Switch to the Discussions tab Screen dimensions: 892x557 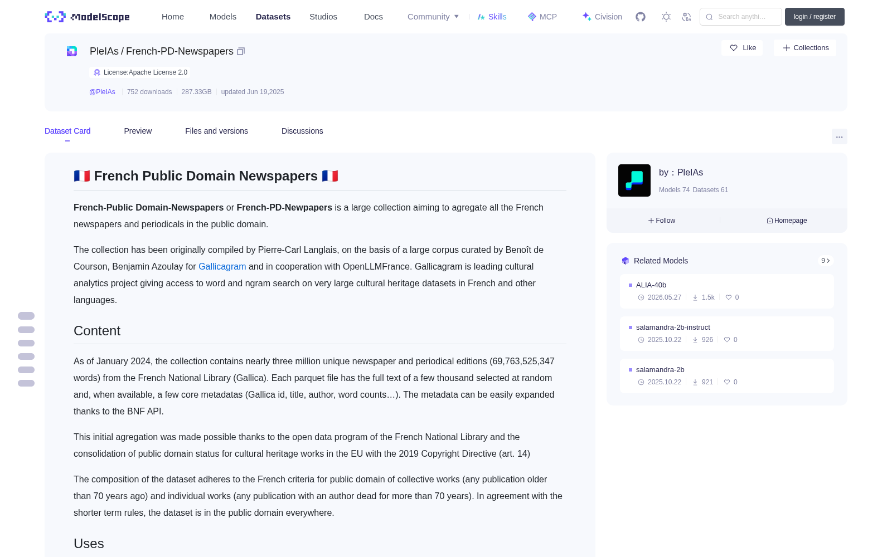coord(302,131)
